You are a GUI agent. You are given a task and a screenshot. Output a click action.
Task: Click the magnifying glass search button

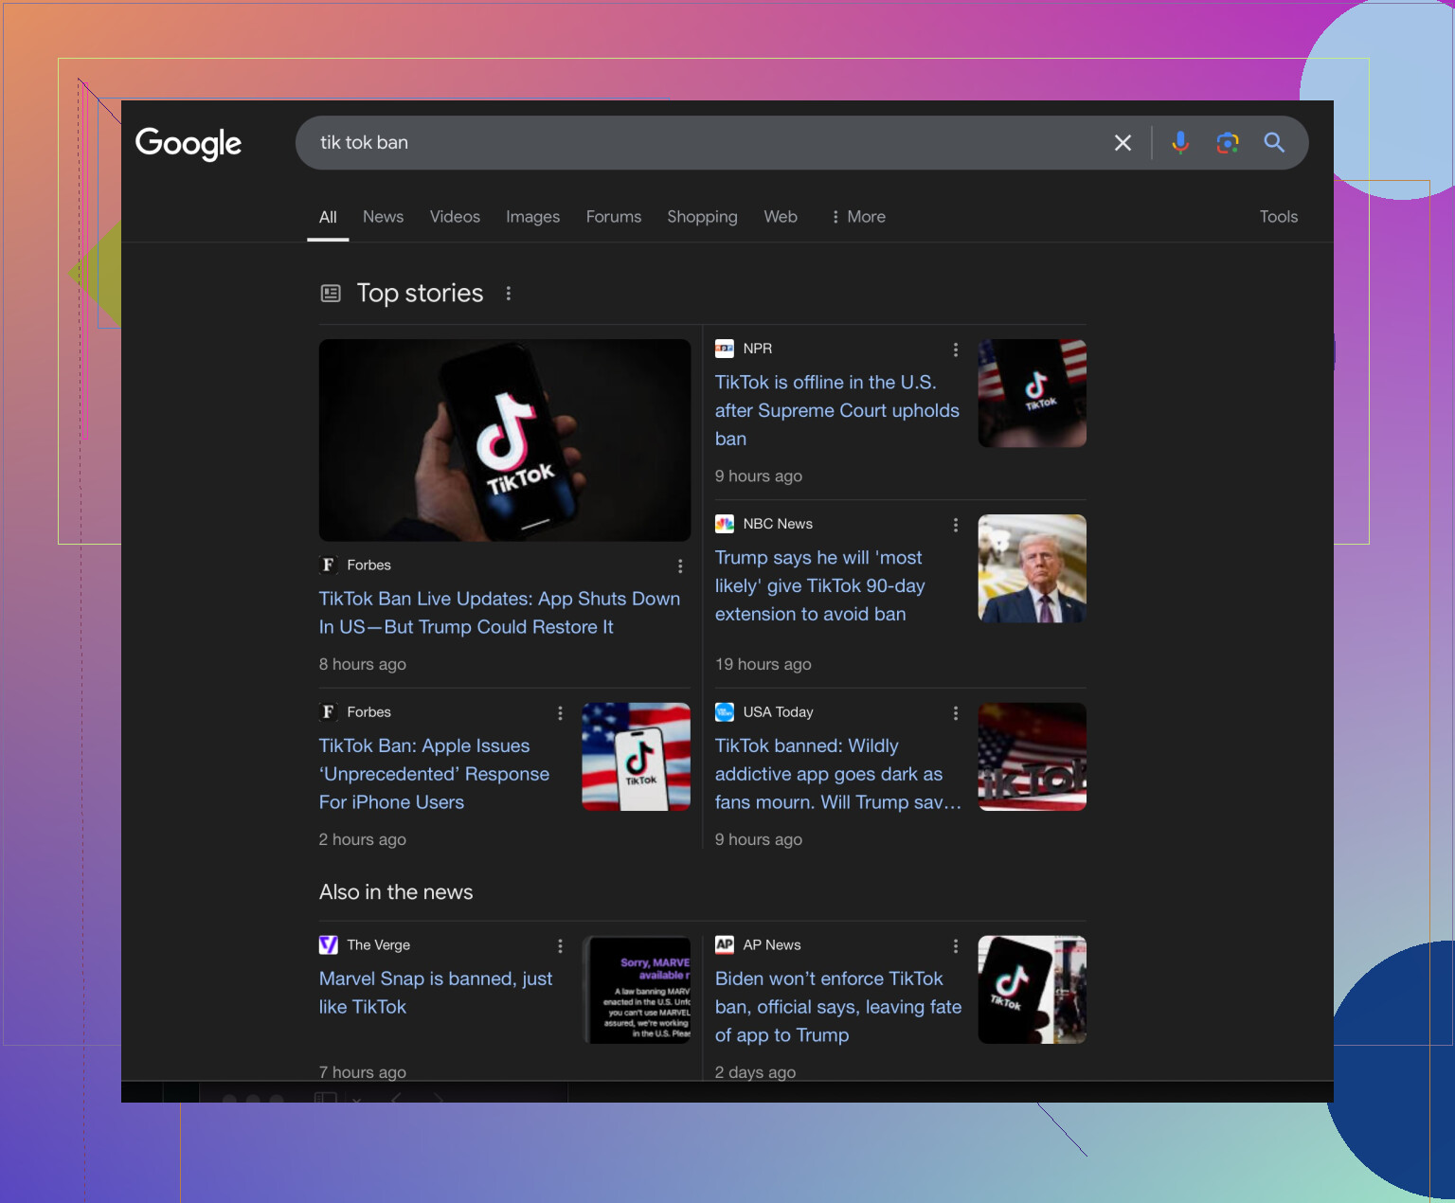click(x=1274, y=143)
